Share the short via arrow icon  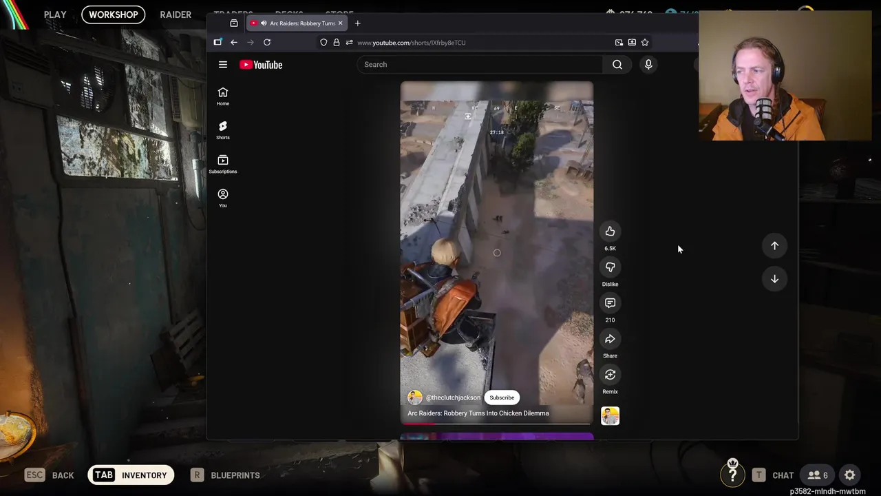[x=610, y=339]
